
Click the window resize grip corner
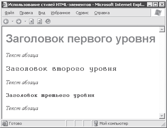(163, 124)
